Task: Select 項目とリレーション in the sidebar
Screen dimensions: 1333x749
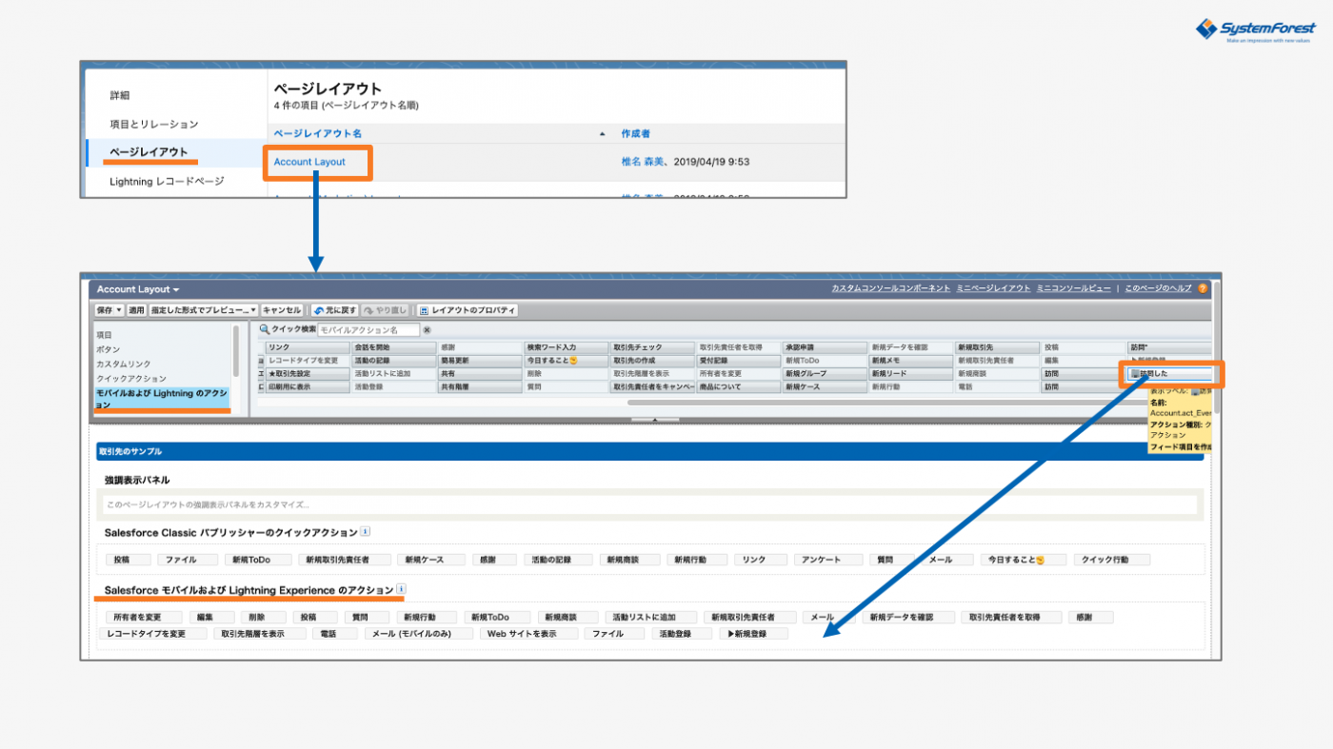Action: pos(154,124)
